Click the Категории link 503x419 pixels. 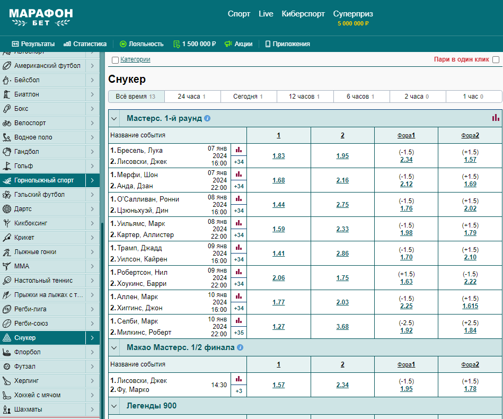[135, 59]
